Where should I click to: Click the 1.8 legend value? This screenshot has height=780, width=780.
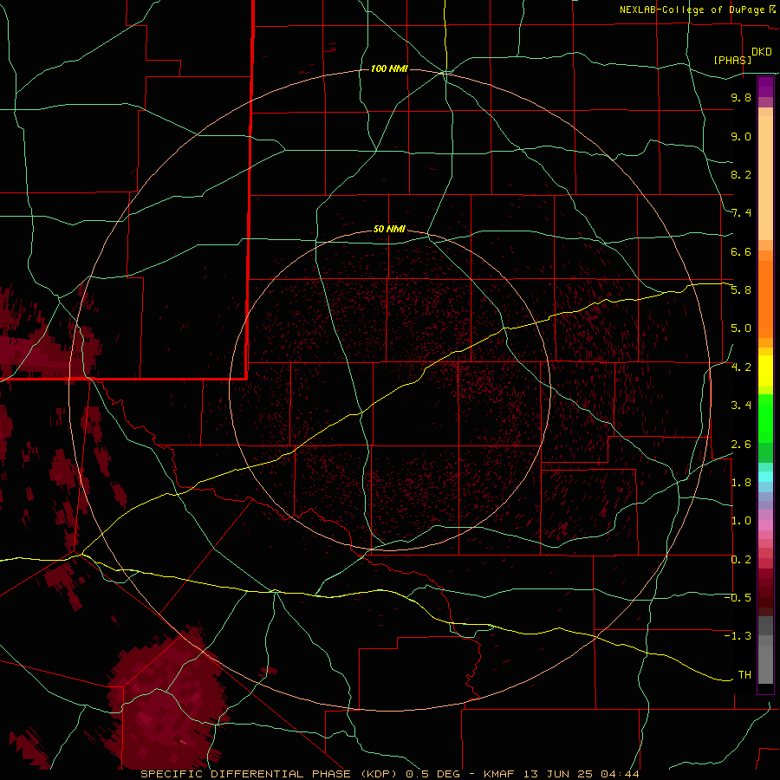point(741,483)
